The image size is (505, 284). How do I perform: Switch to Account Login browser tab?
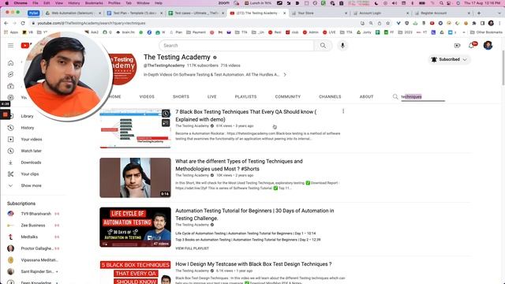point(380,13)
